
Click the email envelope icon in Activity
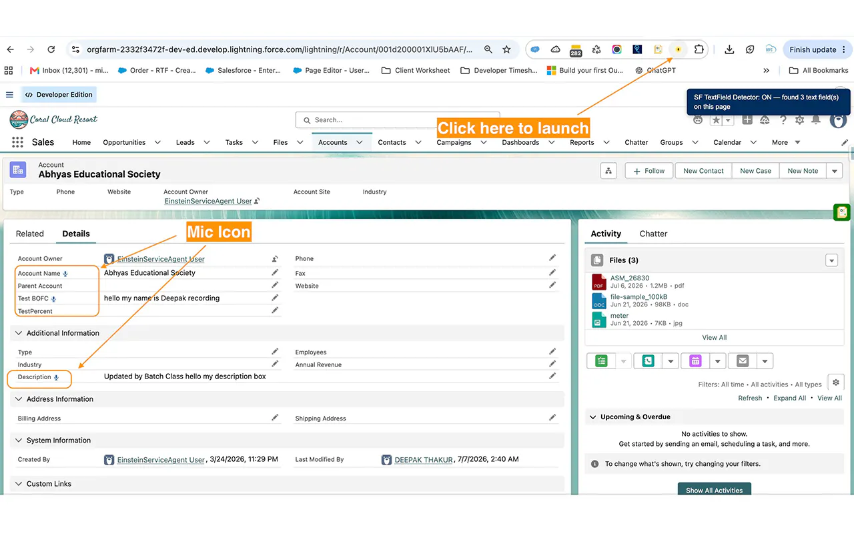tap(743, 361)
